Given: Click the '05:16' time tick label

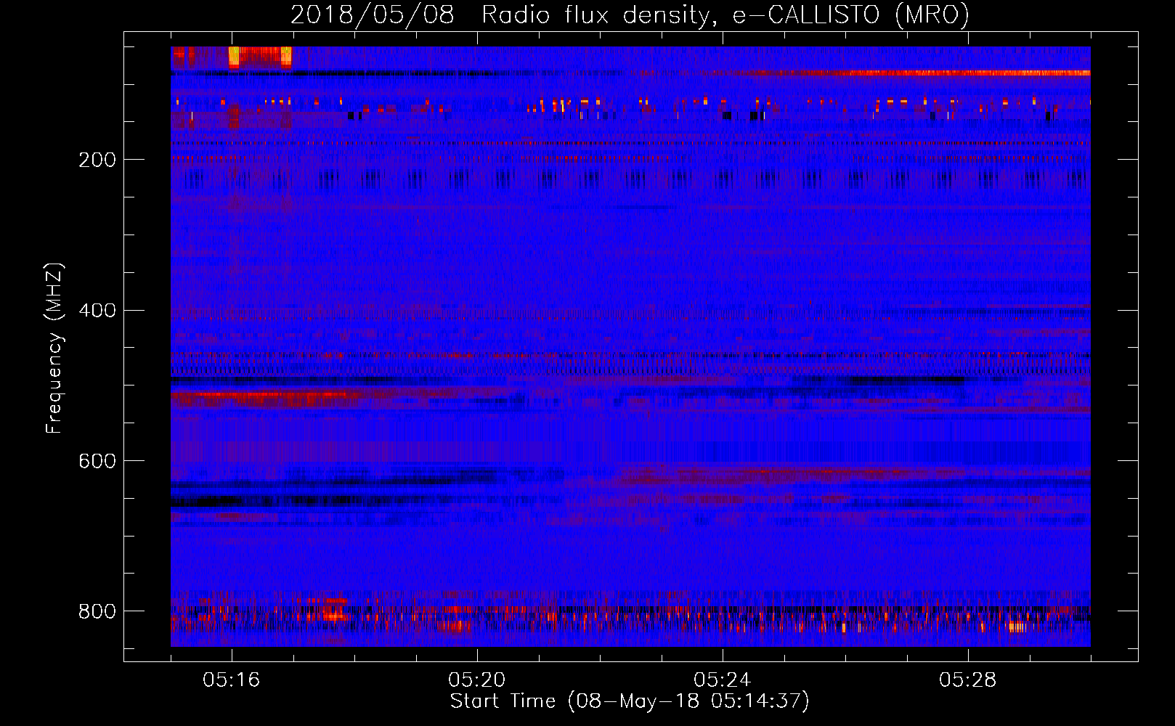Looking at the screenshot, I should [232, 680].
